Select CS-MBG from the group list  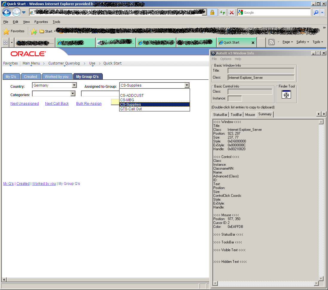(127, 100)
